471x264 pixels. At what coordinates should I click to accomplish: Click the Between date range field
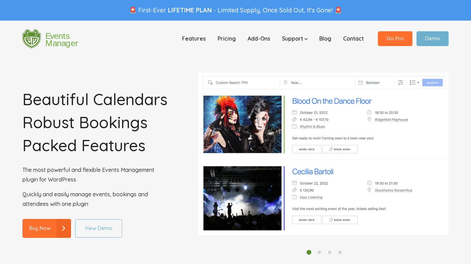coord(375,82)
